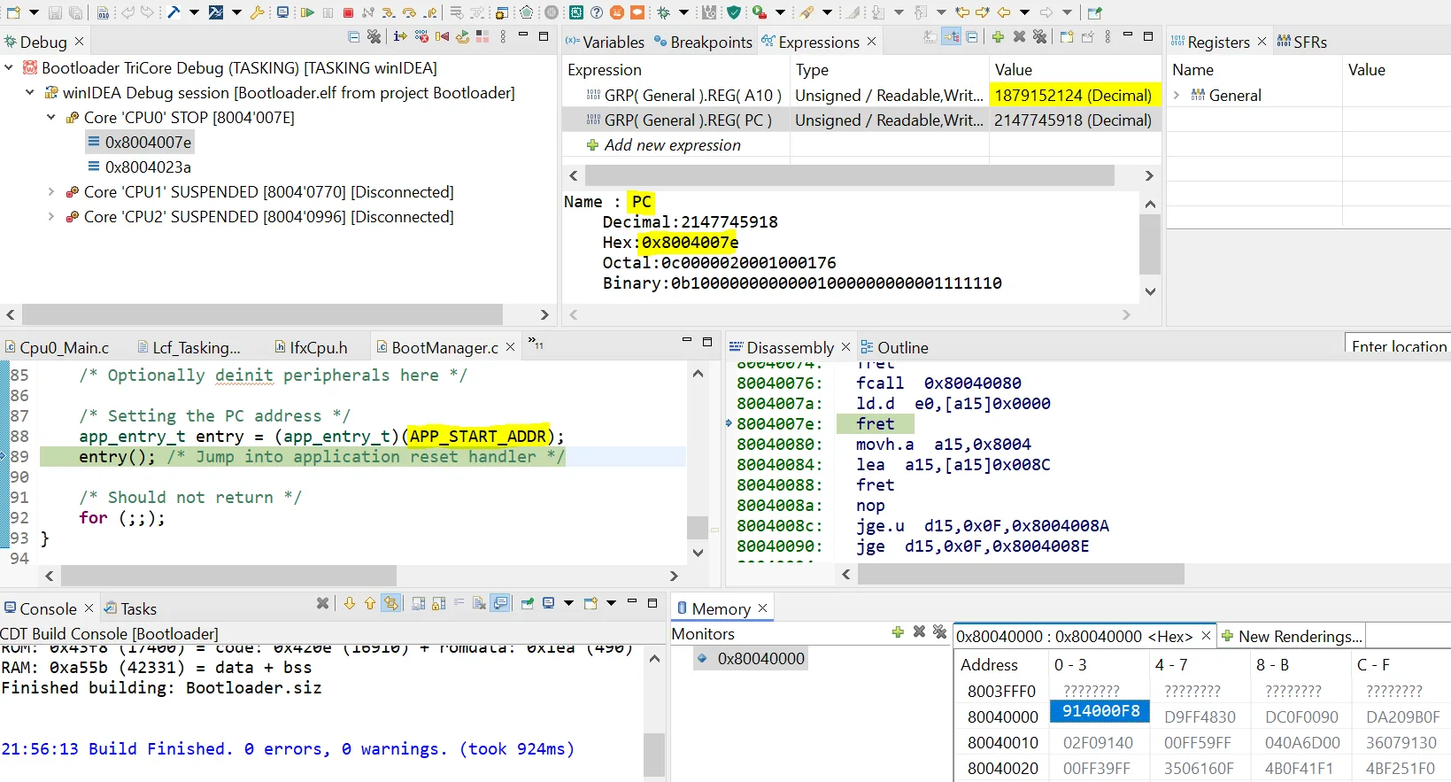Viewport: 1451px width, 782px height.
Task: Collapse Bootloader TriCore Debug tree node
Action: click(x=9, y=68)
